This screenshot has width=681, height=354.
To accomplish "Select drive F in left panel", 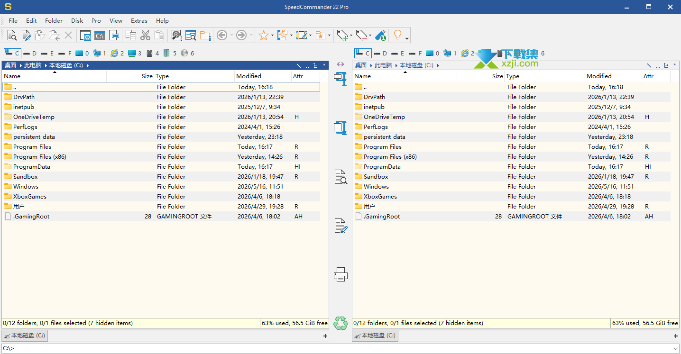I will click(65, 54).
